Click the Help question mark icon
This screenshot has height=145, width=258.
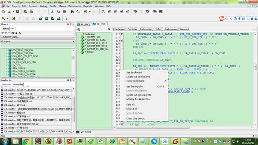point(66,19)
